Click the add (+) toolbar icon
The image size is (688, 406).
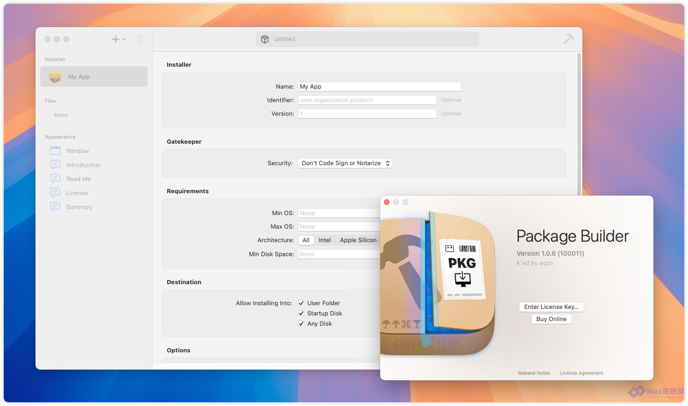(115, 39)
